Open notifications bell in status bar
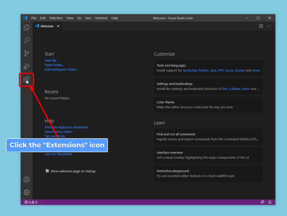 [x=270, y=202]
